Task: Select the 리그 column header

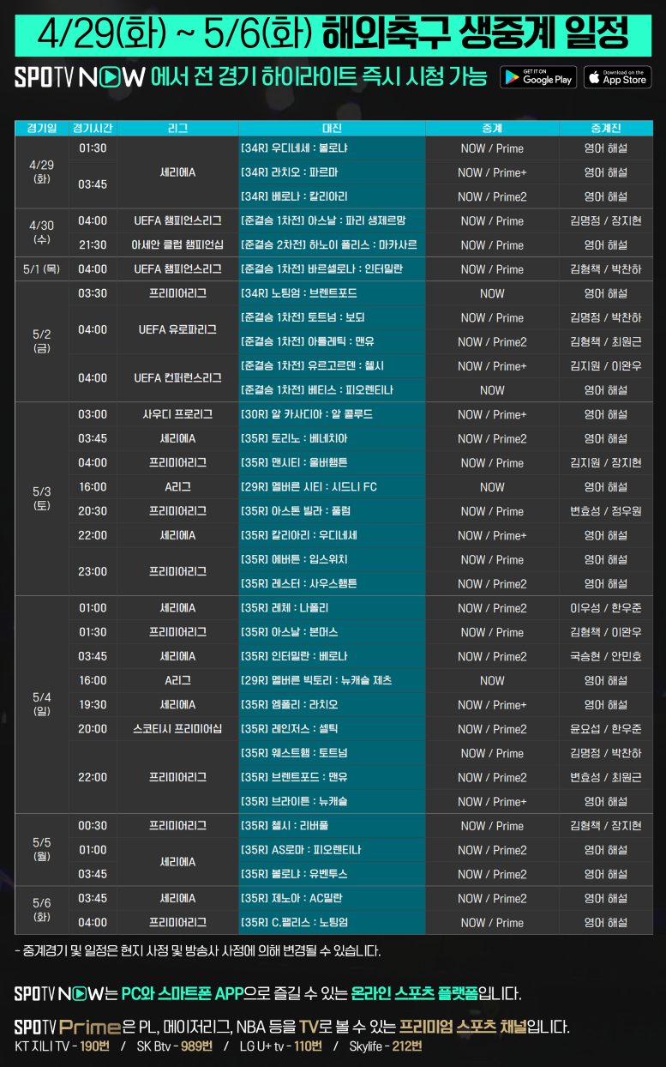Action: (177, 129)
